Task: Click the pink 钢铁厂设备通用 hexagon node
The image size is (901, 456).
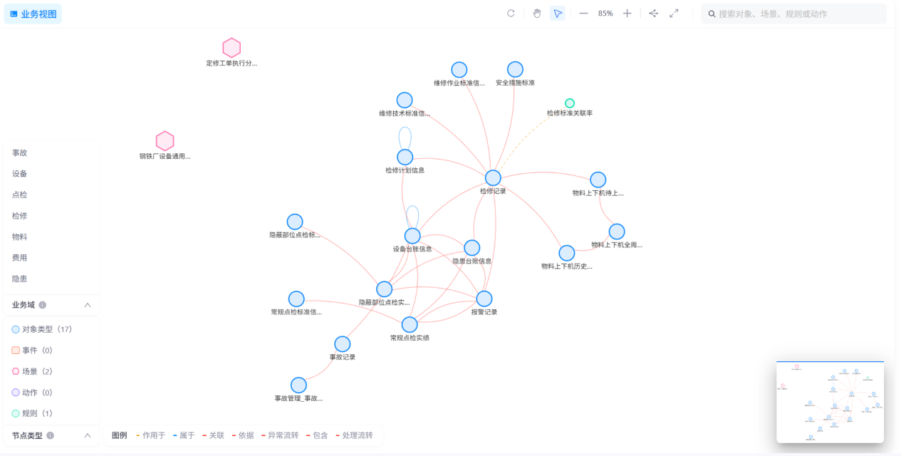Action: click(x=165, y=141)
